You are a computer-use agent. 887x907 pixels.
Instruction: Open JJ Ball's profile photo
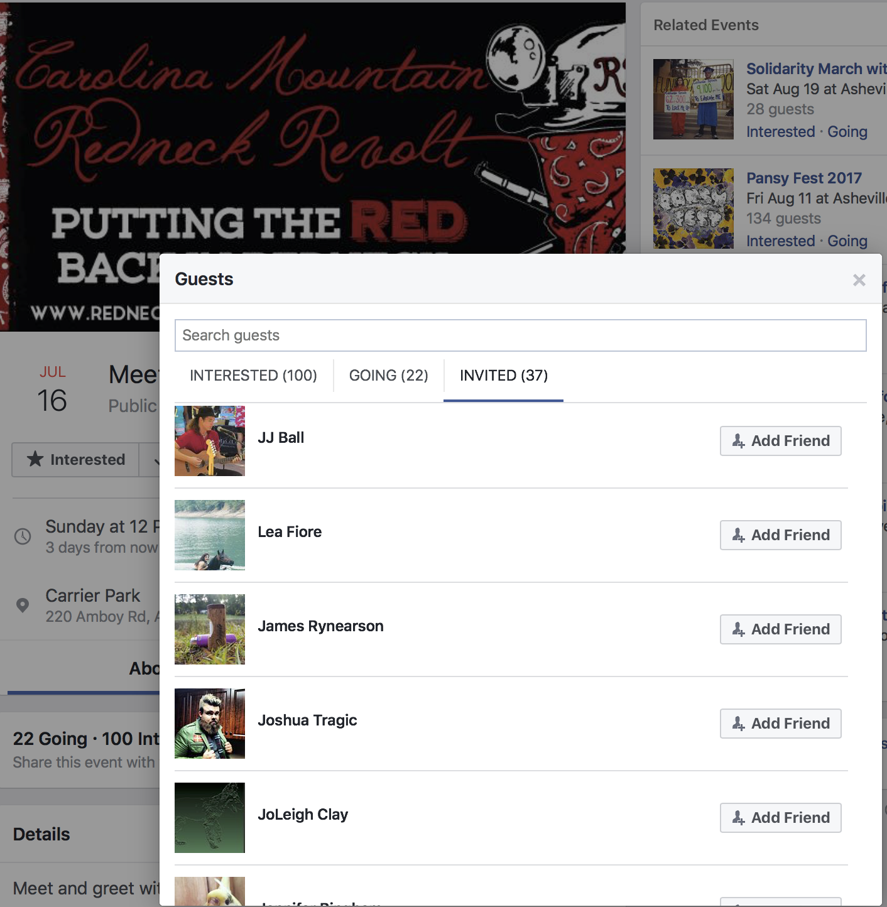(210, 441)
